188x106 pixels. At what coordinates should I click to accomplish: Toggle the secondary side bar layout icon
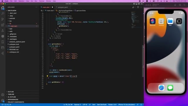139,4
